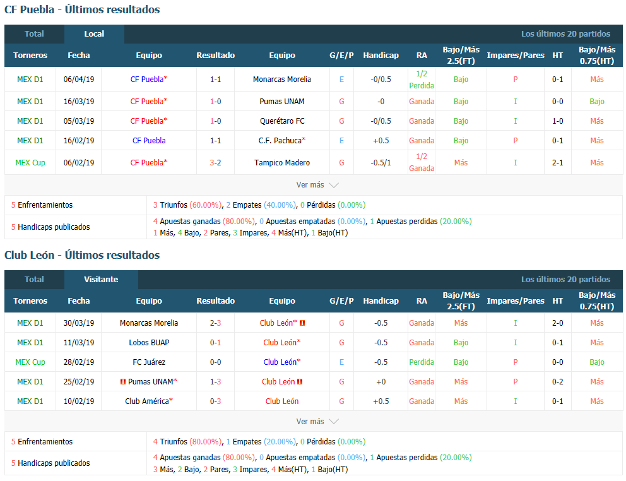Click 0-0 result of FC Juárez match
This screenshot has height=481, width=626.
[x=216, y=362]
